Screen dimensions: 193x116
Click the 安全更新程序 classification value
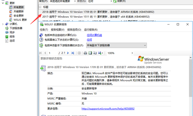point(89,89)
